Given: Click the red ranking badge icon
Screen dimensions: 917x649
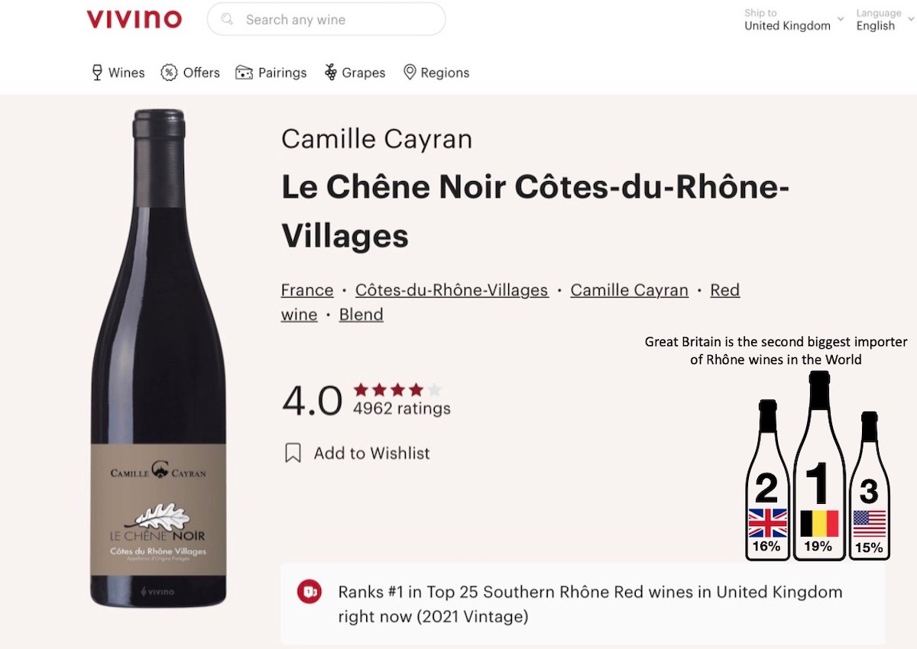Looking at the screenshot, I should coord(309,592).
